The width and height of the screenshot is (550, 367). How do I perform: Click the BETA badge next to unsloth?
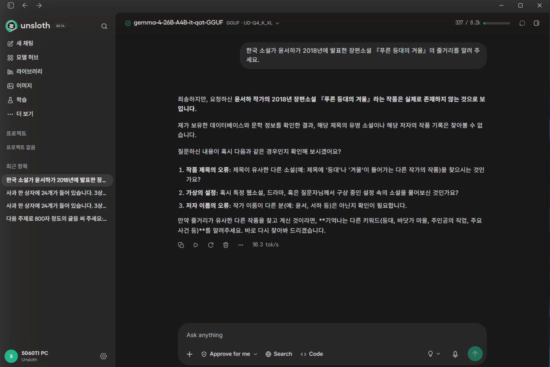point(60,25)
